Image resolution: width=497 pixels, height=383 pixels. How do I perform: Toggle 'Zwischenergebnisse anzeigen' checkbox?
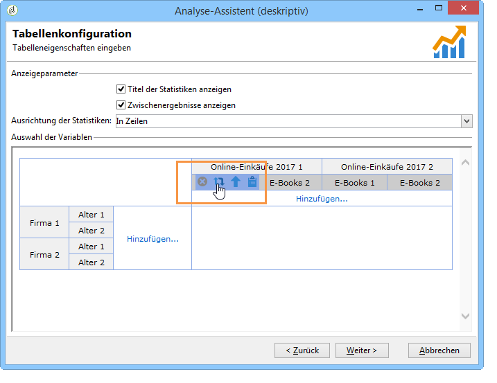(121, 105)
